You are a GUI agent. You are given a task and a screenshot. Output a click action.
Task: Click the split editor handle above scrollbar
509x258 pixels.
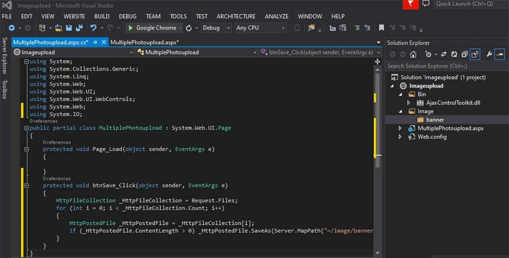click(x=377, y=61)
